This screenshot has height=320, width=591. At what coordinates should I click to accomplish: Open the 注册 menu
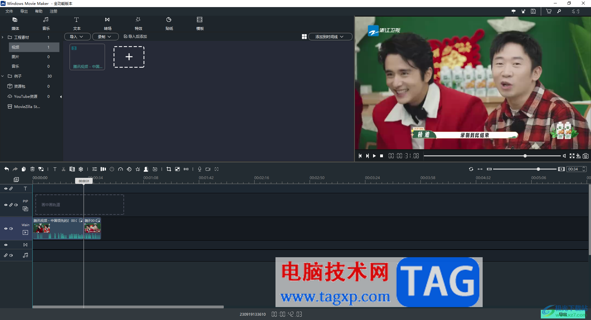54,11
